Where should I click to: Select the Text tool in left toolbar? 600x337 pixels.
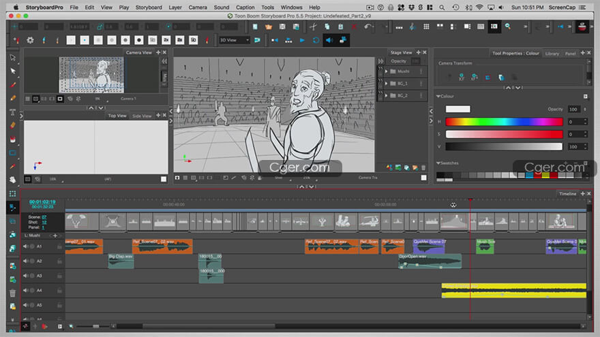pyautogui.click(x=13, y=112)
